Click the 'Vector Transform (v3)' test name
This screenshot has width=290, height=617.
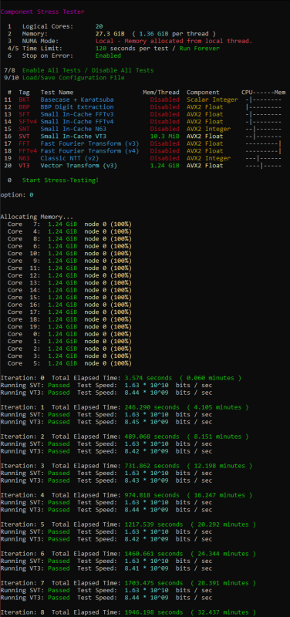(x=79, y=166)
